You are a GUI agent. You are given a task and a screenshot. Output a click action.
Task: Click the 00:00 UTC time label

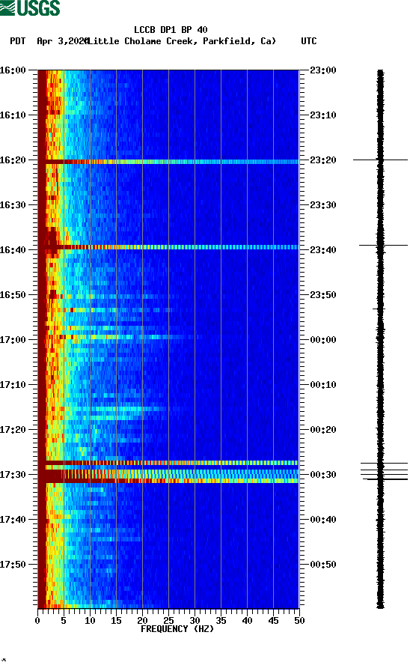(323, 340)
